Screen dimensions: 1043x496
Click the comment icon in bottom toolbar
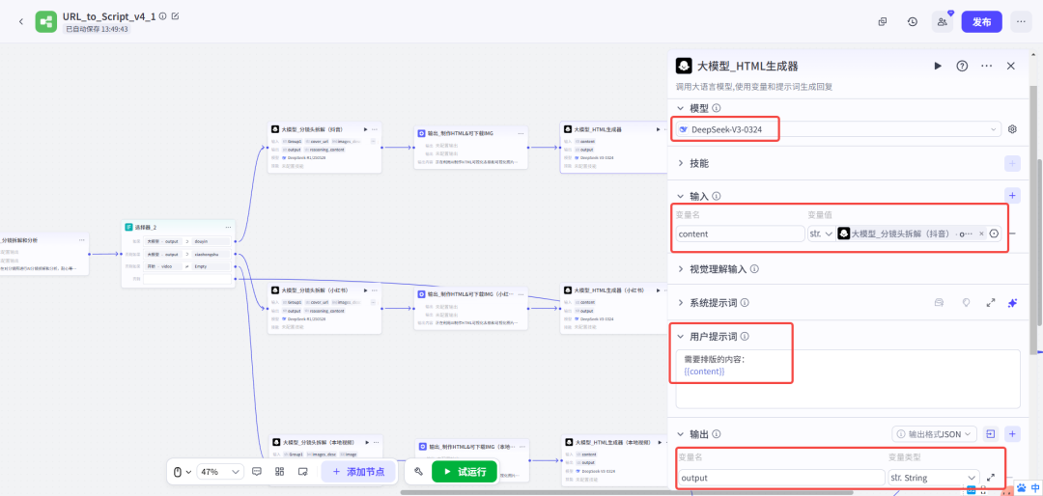tap(257, 472)
